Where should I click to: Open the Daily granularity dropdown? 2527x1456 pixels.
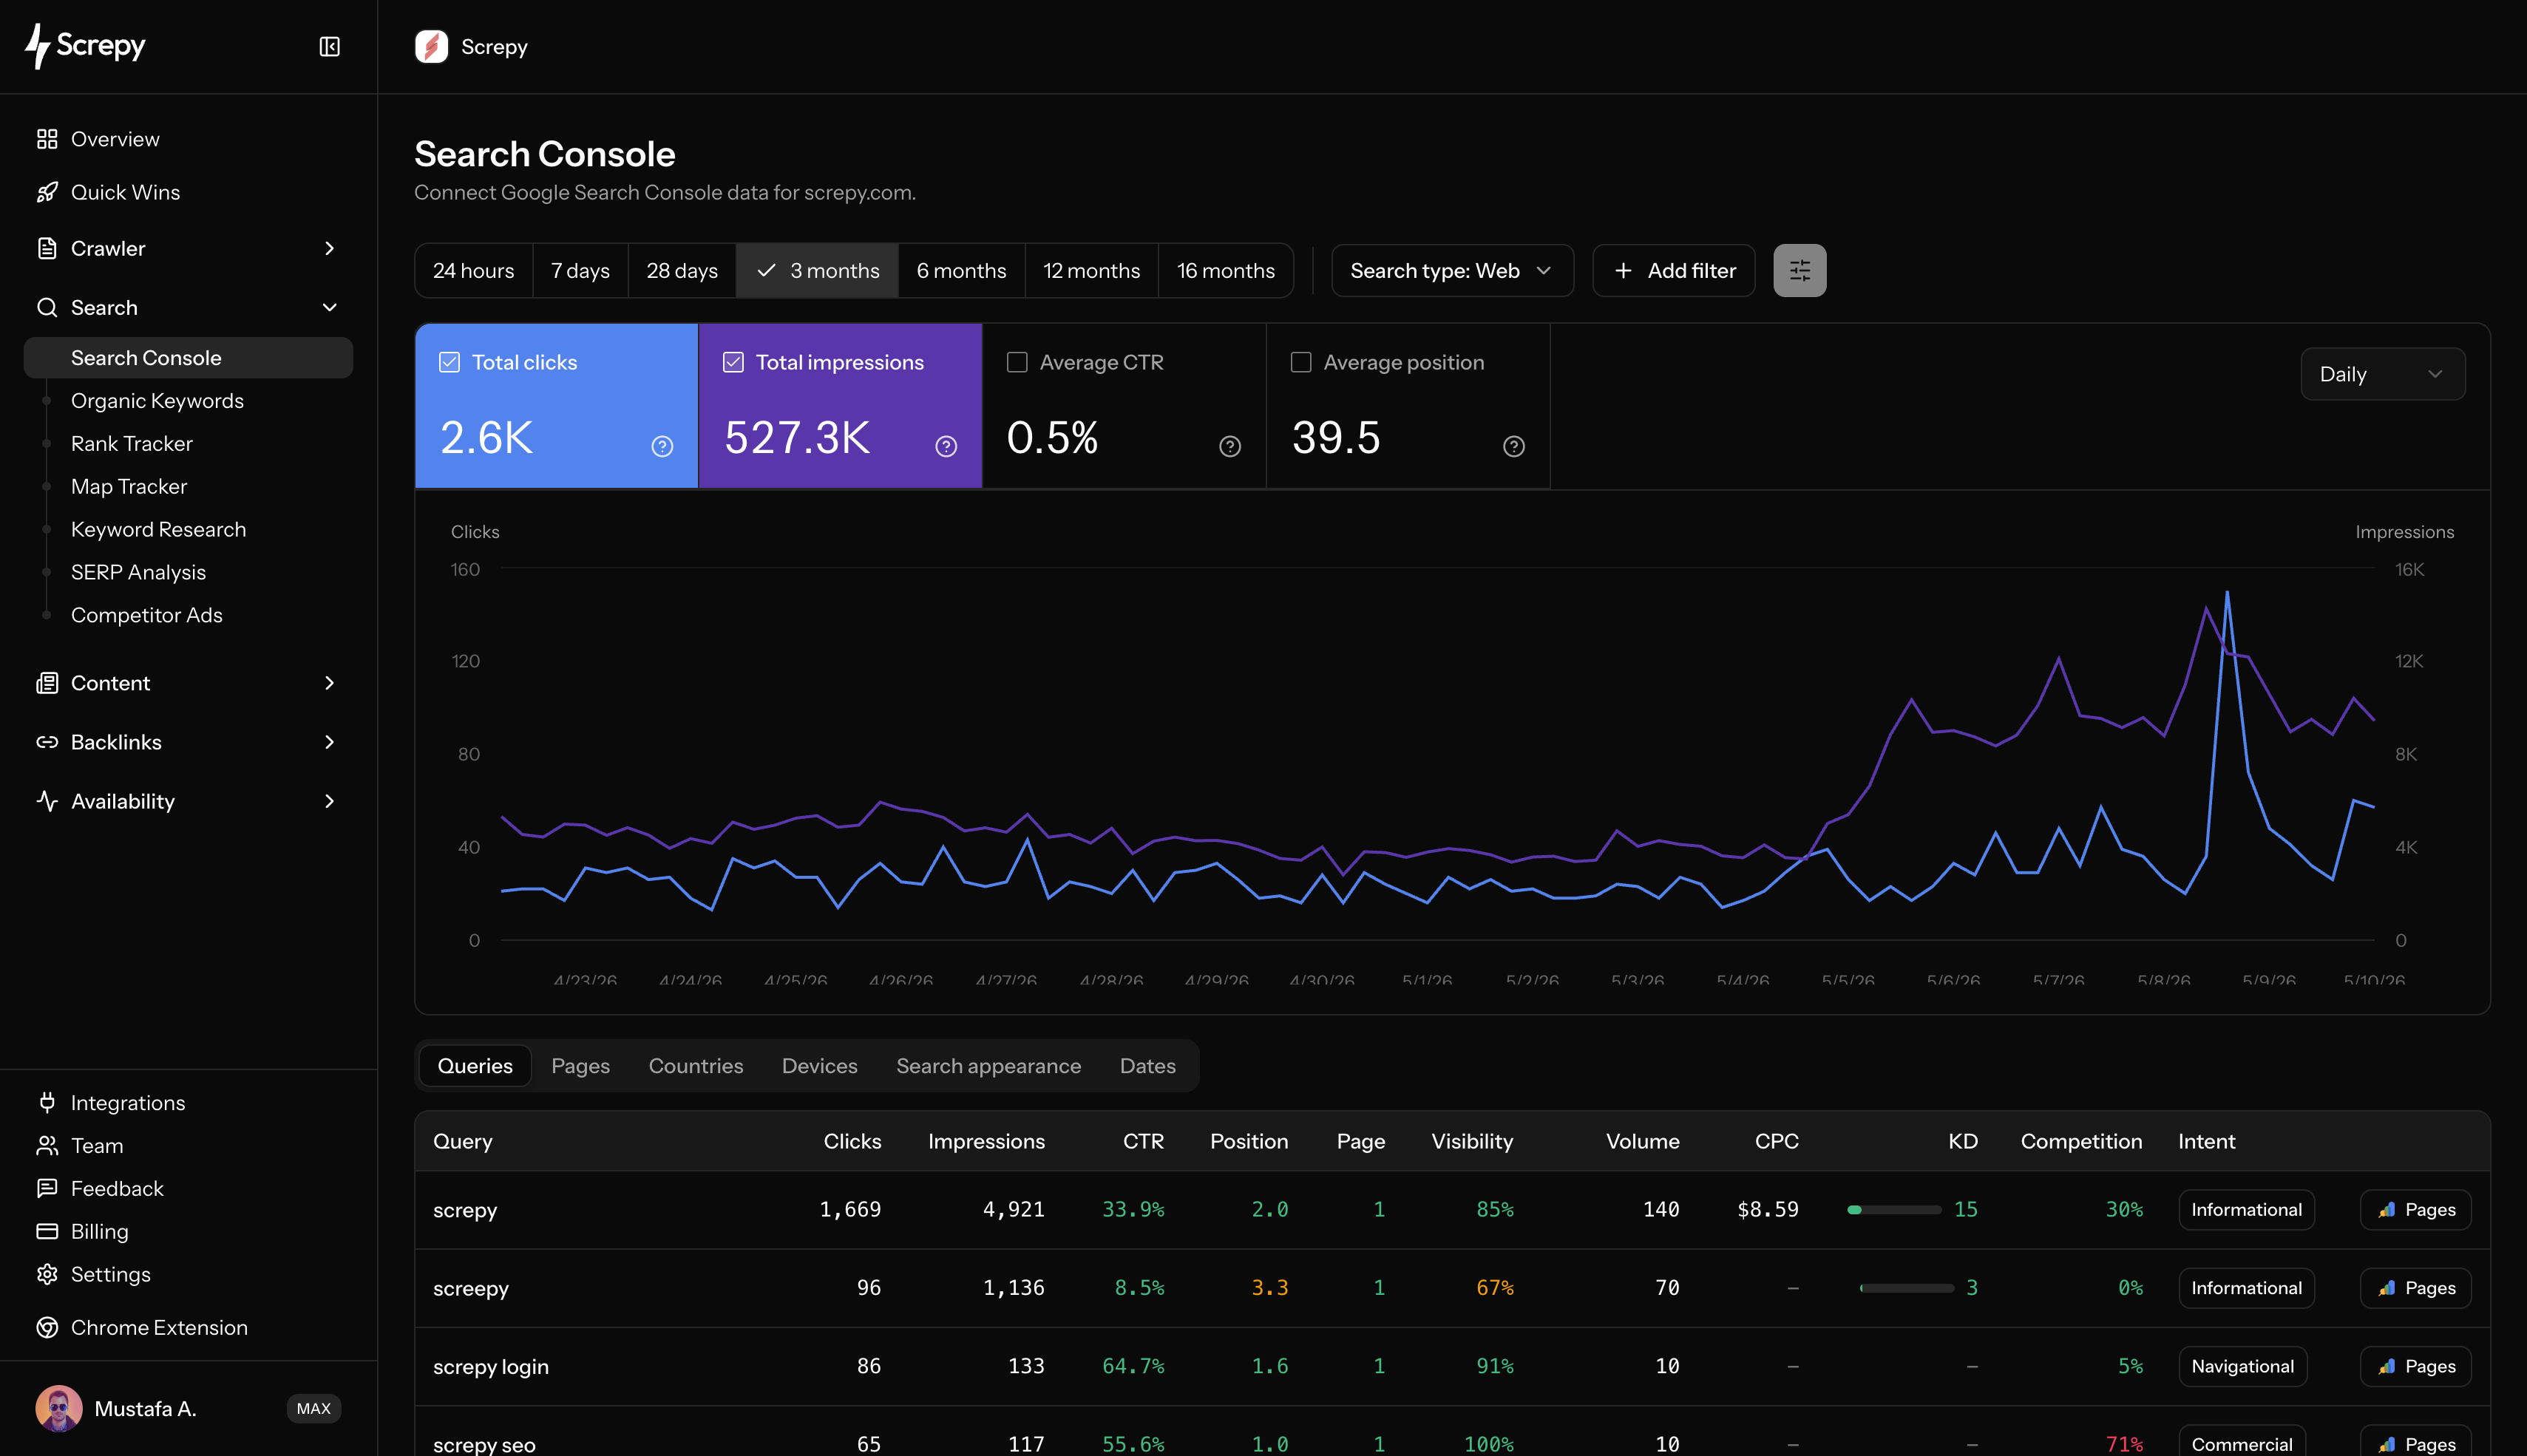2382,374
